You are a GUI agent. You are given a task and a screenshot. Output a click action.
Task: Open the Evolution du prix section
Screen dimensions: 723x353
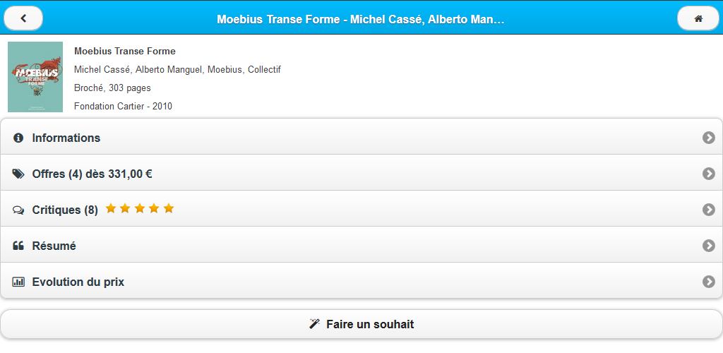click(x=78, y=282)
